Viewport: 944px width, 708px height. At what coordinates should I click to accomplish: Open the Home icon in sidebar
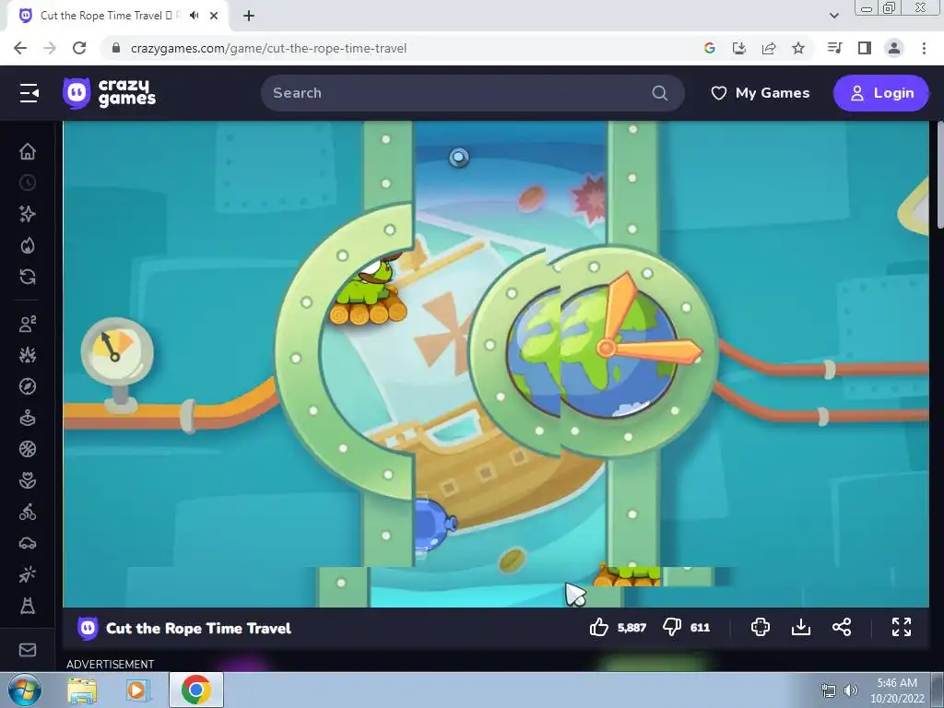point(28,151)
